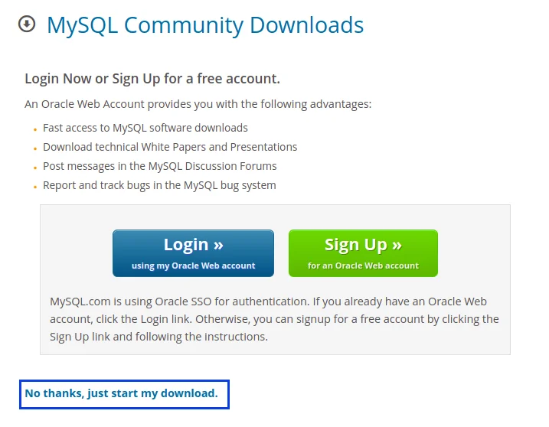549x427 pixels.
Task: Open the MySQL Community Downloads title link
Action: pos(205,25)
